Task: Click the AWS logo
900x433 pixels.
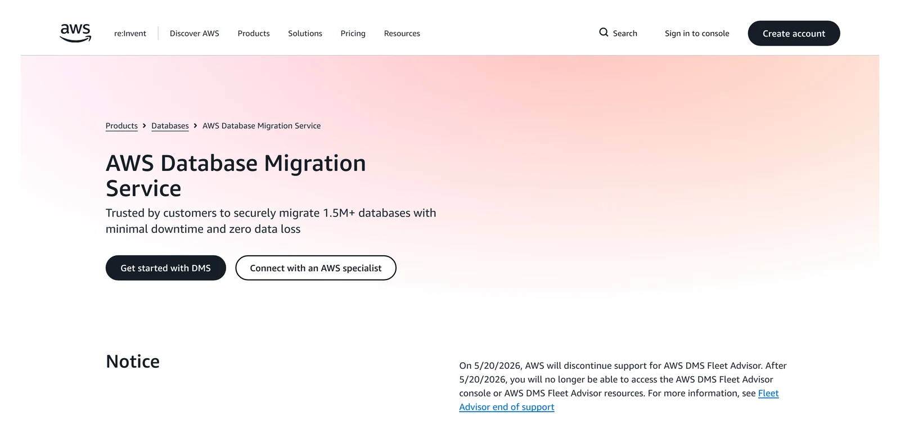Action: pyautogui.click(x=75, y=33)
